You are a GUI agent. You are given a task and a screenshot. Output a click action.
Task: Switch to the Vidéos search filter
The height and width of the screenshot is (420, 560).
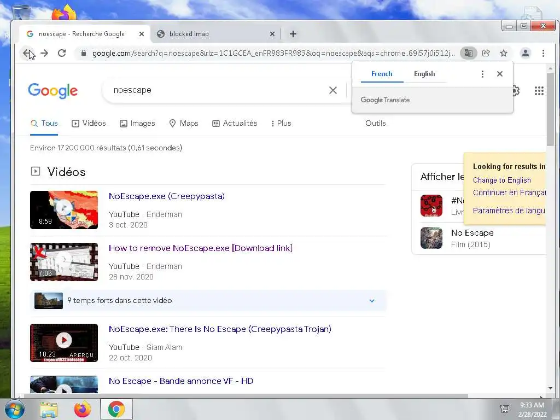[89, 124]
